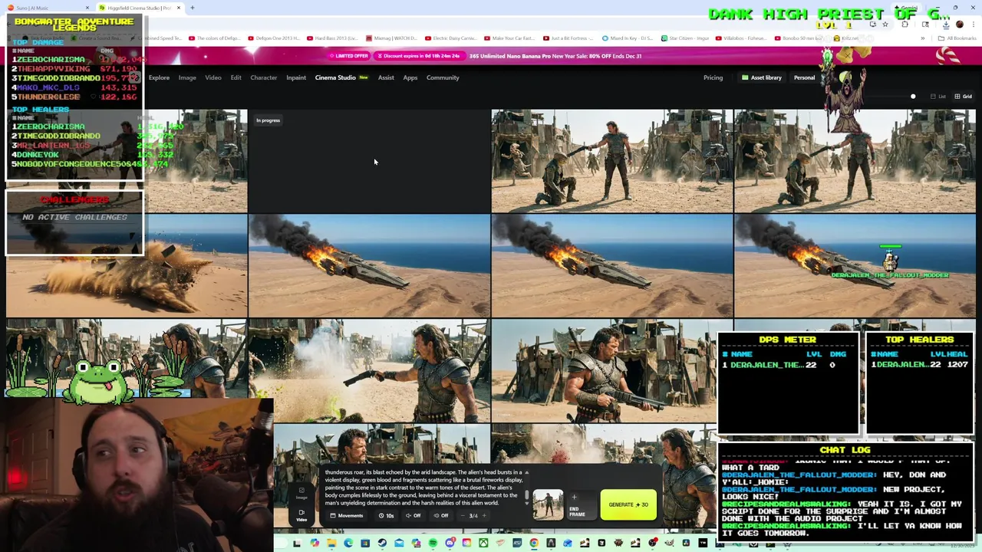This screenshot has height=552, width=982.
Task: Open File Explorer from the taskbar
Action: point(331,543)
